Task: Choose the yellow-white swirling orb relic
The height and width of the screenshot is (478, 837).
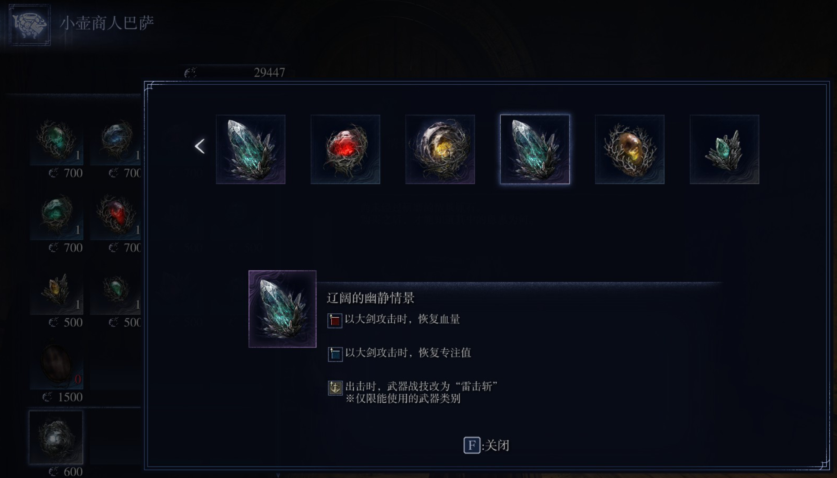Action: [x=440, y=149]
